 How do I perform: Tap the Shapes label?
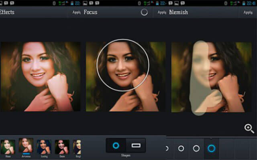pyautogui.click(x=126, y=156)
